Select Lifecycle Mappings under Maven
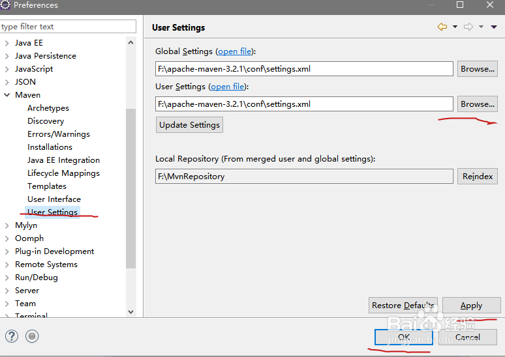This screenshot has width=505, height=357. click(x=63, y=173)
